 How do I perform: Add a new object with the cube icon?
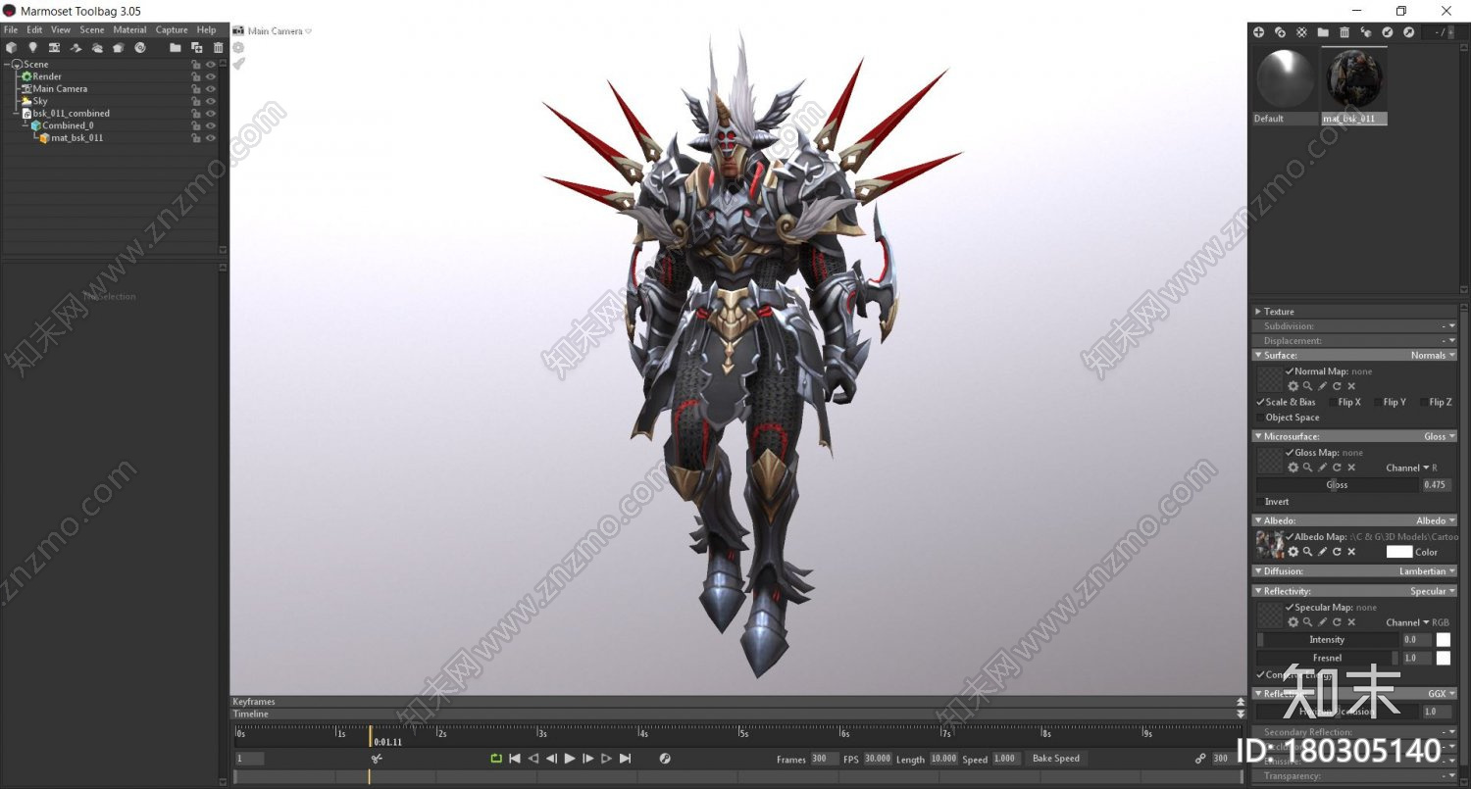pos(11,47)
